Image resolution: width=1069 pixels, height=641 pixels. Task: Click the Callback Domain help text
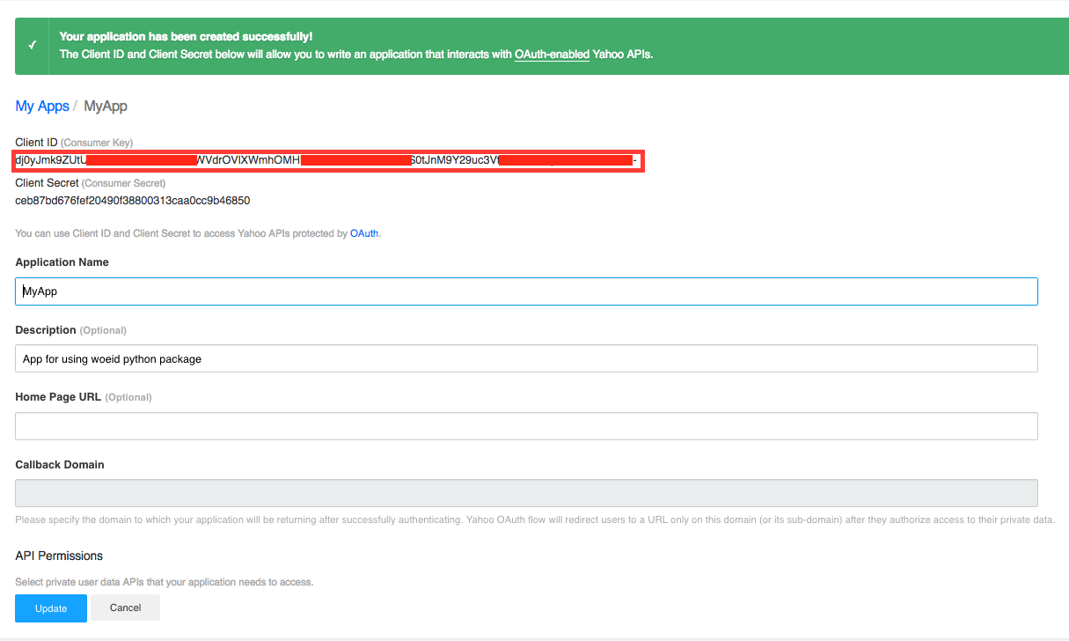535,519
